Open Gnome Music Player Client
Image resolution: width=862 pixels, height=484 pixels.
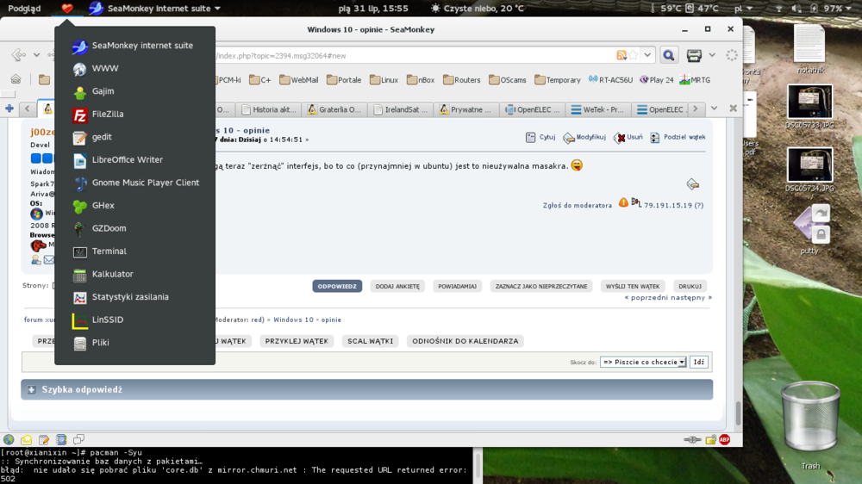tap(145, 183)
